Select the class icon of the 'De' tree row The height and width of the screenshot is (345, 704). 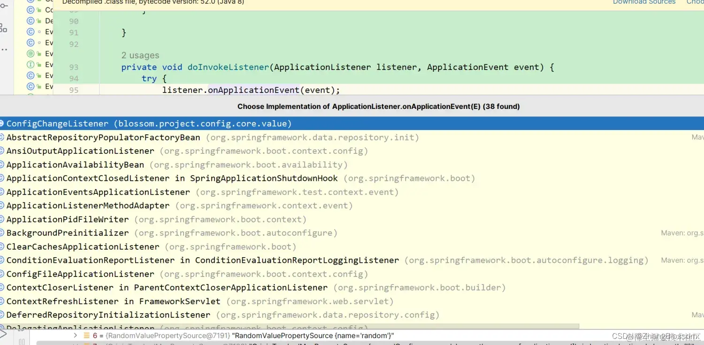[31, 21]
